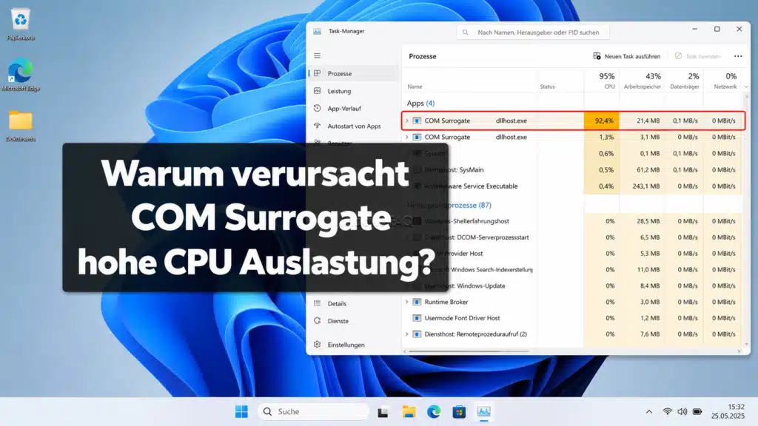
Task: Click the Status column header
Action: 547,87
